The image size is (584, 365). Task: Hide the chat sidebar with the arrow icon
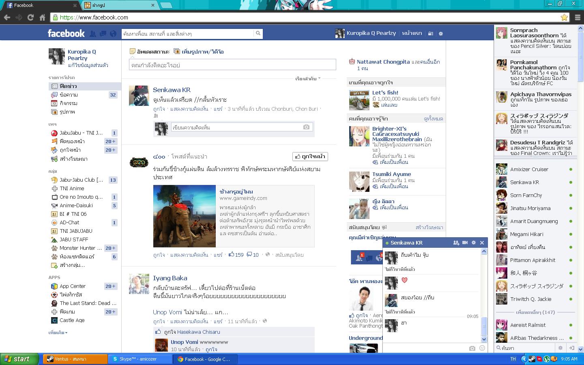571,348
